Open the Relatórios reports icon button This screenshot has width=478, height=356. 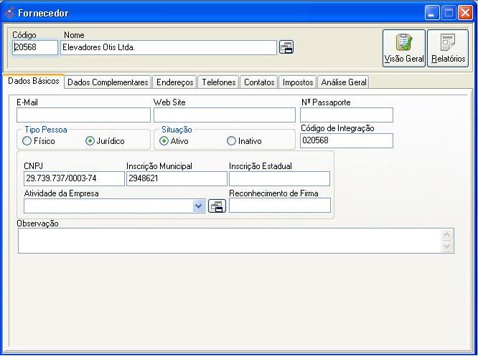click(448, 48)
